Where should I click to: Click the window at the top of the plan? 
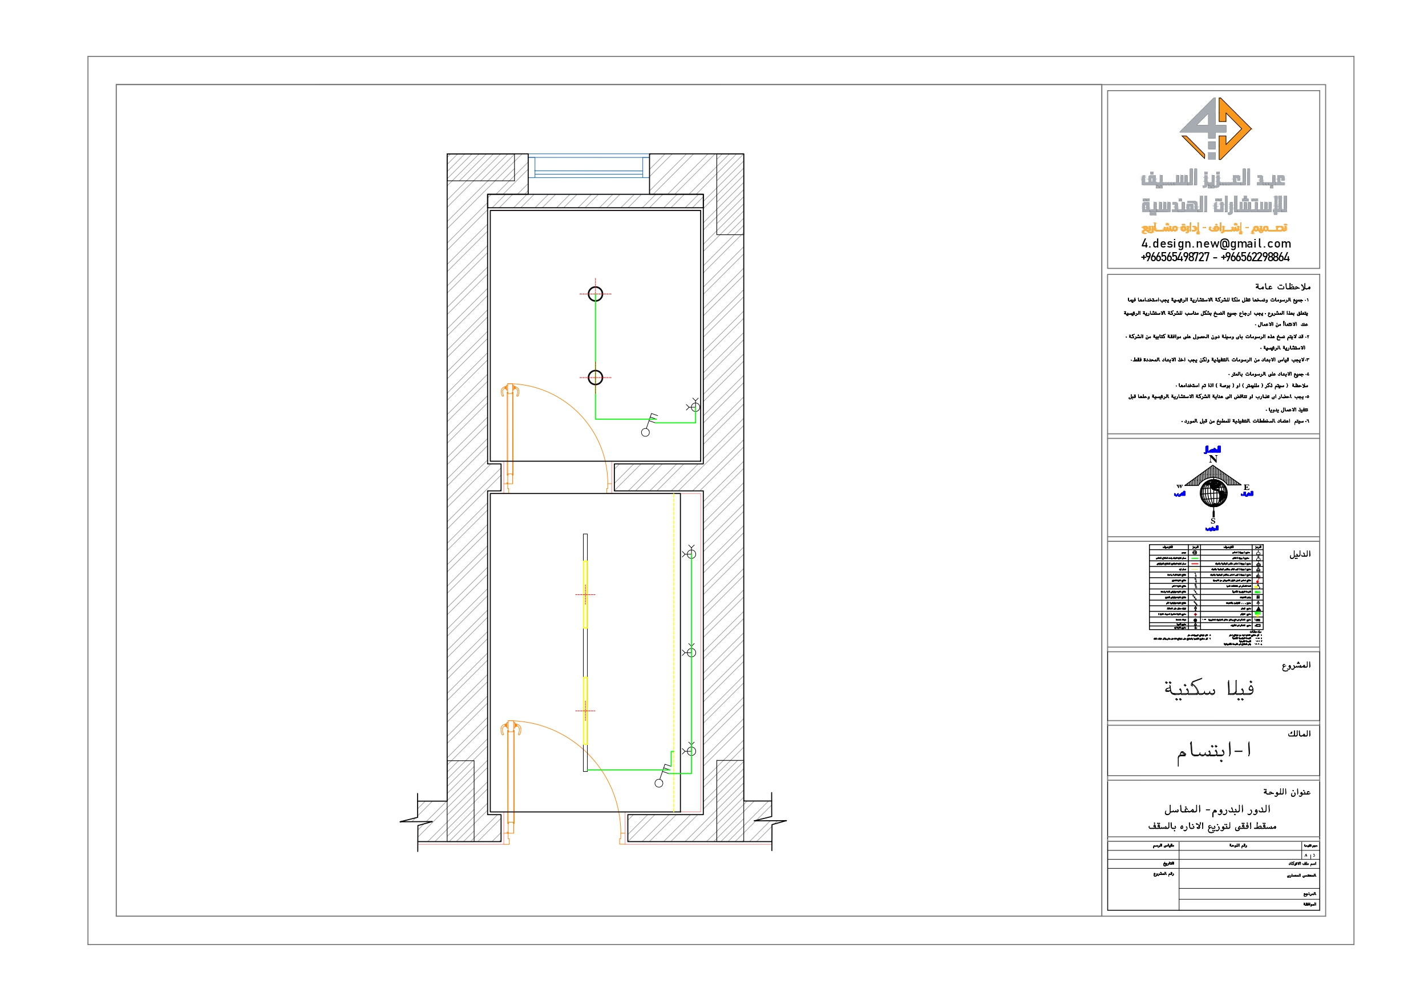click(589, 167)
